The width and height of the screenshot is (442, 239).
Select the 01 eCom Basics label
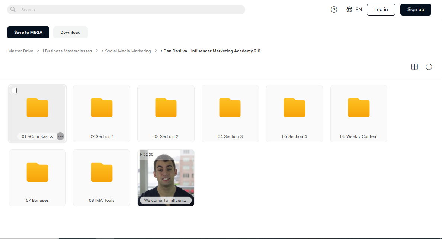(37, 136)
